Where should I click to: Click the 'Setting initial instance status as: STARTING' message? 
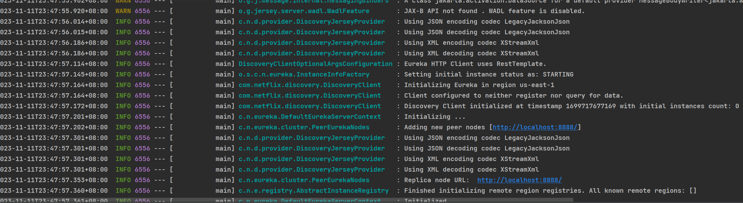[489, 75]
